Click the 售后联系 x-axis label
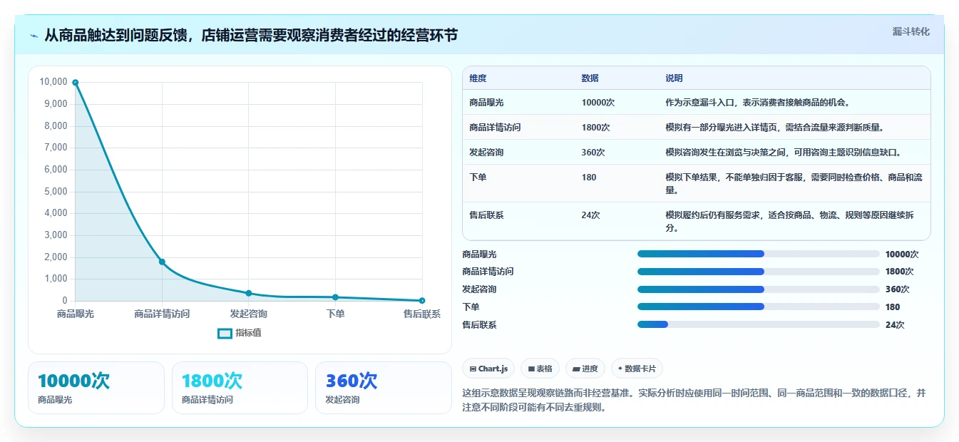The image size is (959, 442). [x=422, y=314]
